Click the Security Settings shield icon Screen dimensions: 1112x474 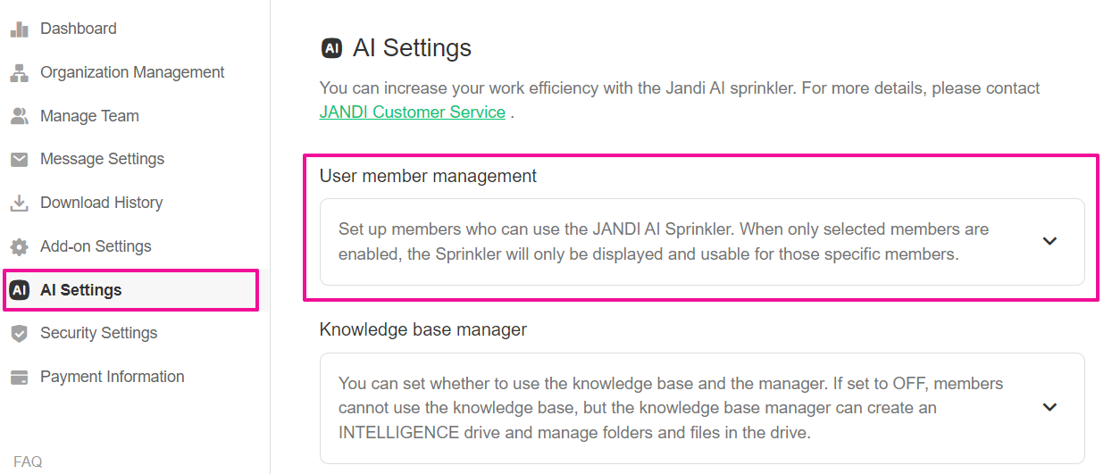pos(19,334)
